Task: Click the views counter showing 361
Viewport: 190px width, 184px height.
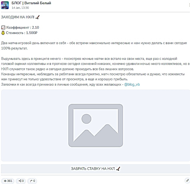Action: (x=8, y=181)
